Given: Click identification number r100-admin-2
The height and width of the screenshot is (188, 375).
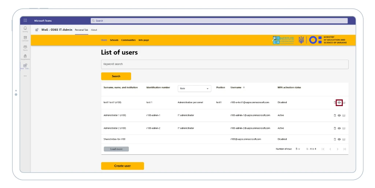Looking at the screenshot, I should [x=153, y=128].
